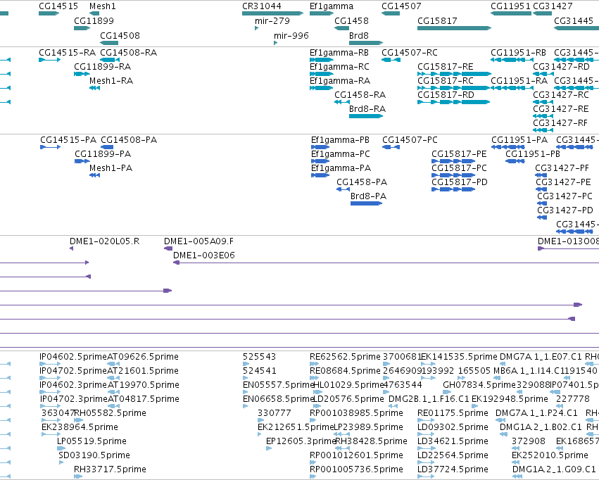Open the "CG15817" gene label

point(437,20)
